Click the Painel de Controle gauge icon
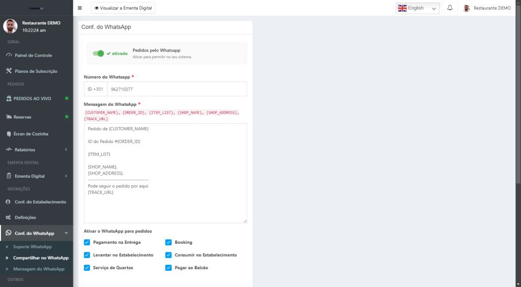Viewport: 521px width, 287px height. (9, 55)
